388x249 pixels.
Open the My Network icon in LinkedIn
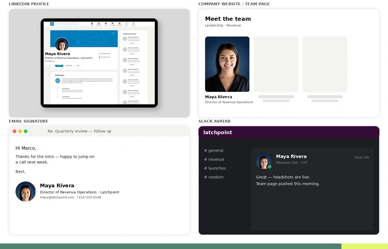tap(99, 24)
